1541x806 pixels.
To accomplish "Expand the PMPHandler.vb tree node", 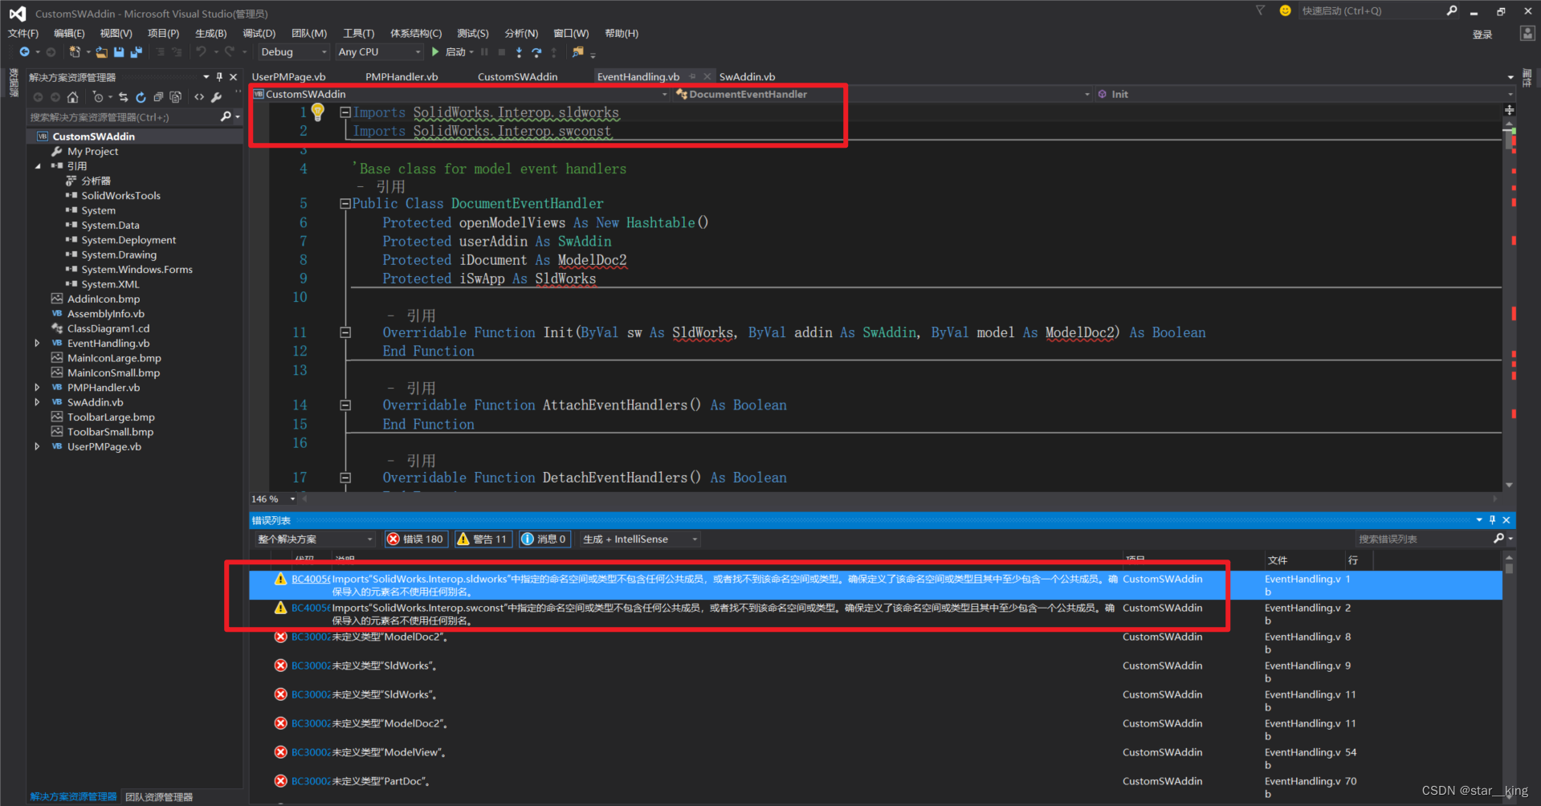I will click(37, 388).
